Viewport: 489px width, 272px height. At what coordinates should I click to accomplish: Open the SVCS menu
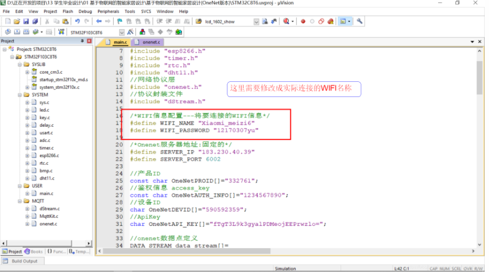(x=146, y=11)
